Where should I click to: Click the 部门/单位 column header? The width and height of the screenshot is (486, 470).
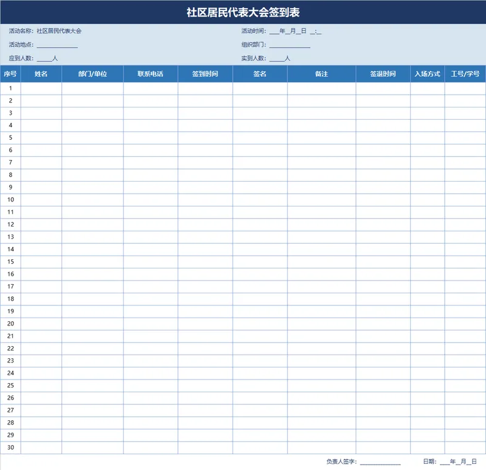tap(92, 73)
